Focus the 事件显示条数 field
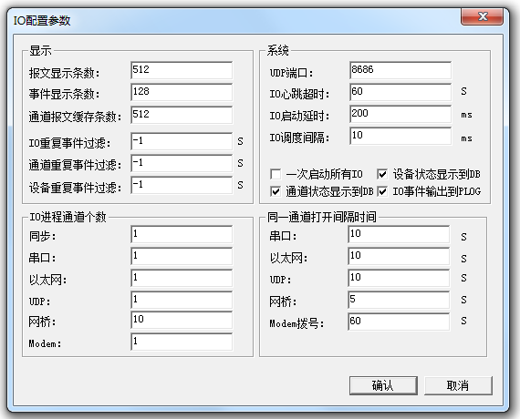520x419 pixels. point(182,92)
